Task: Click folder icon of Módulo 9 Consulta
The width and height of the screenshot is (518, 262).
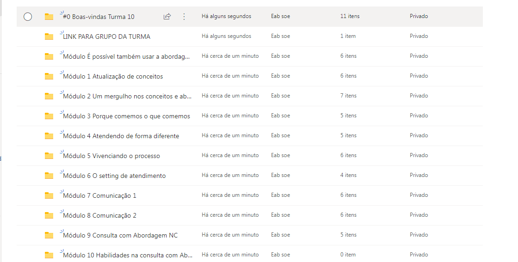Action: [49, 235]
